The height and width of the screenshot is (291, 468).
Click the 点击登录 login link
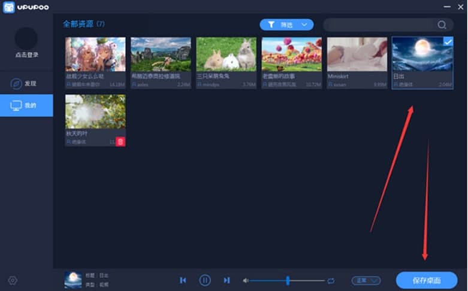[x=26, y=55]
